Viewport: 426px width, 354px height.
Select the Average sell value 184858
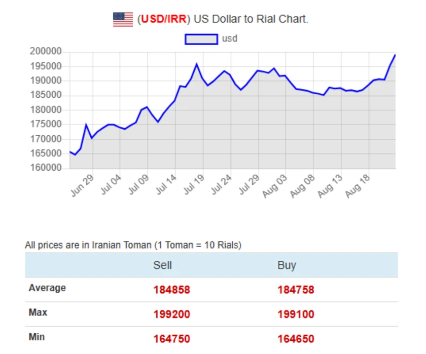pyautogui.click(x=172, y=290)
